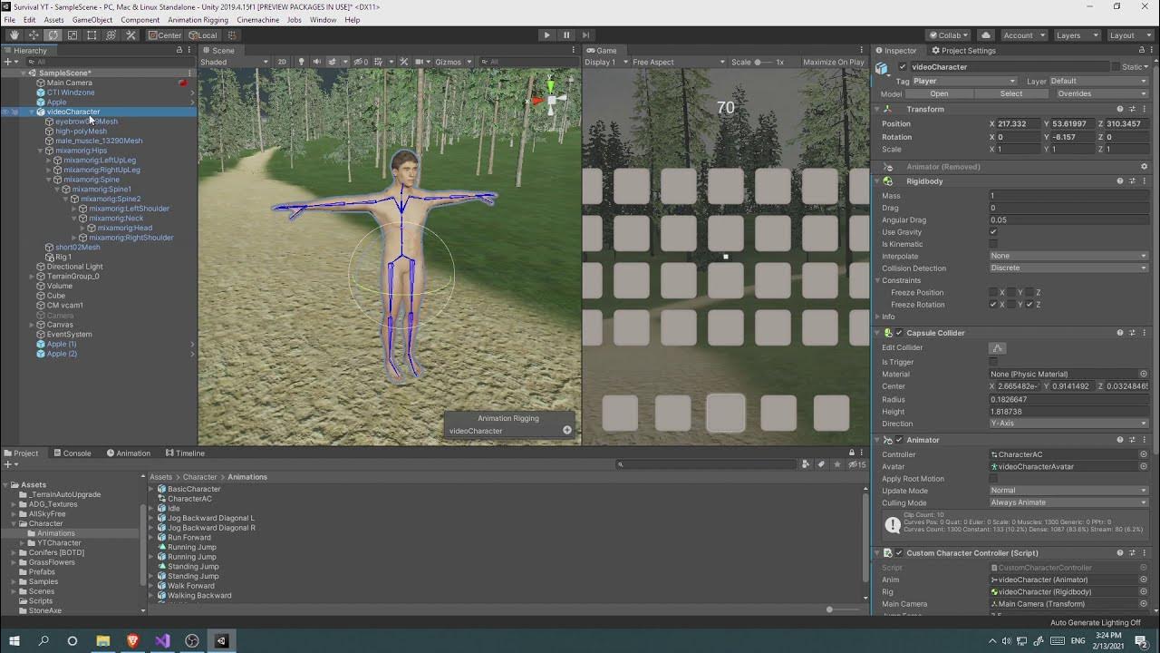Open the Window menu
The image size is (1160, 653).
coord(323,20)
